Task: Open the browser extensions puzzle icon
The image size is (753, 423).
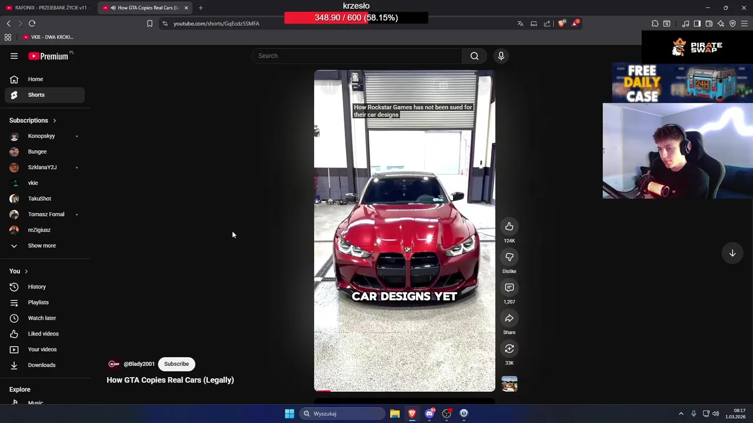Action: click(655, 23)
